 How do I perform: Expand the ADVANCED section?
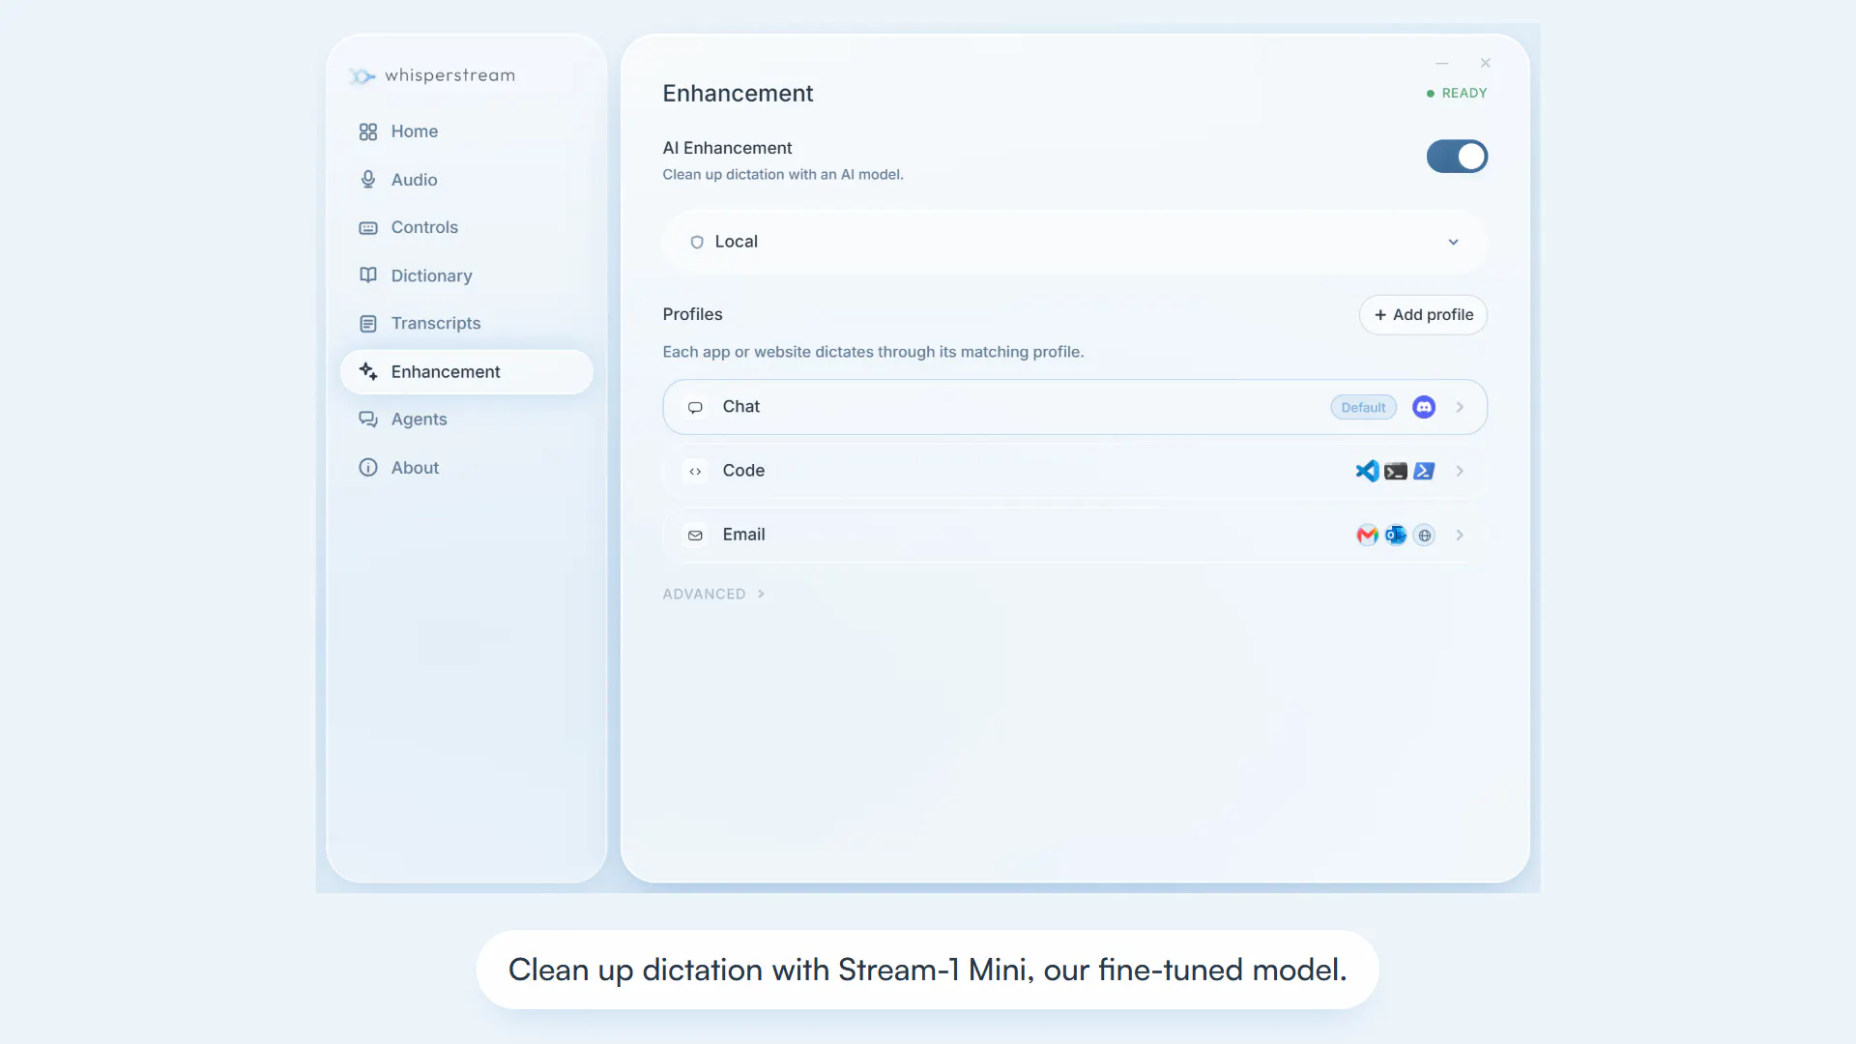[713, 594]
